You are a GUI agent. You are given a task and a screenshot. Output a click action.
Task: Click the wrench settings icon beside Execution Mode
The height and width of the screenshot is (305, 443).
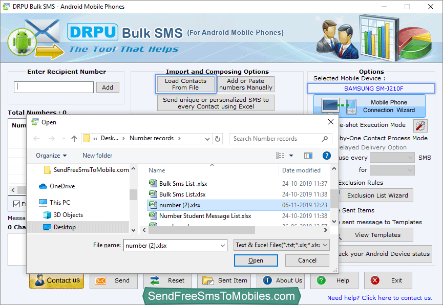pos(420,126)
